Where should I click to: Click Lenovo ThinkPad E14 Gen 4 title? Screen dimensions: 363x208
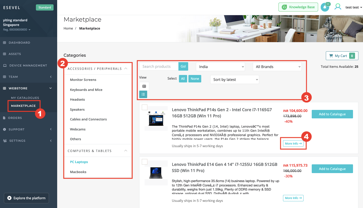pos(225,167)
